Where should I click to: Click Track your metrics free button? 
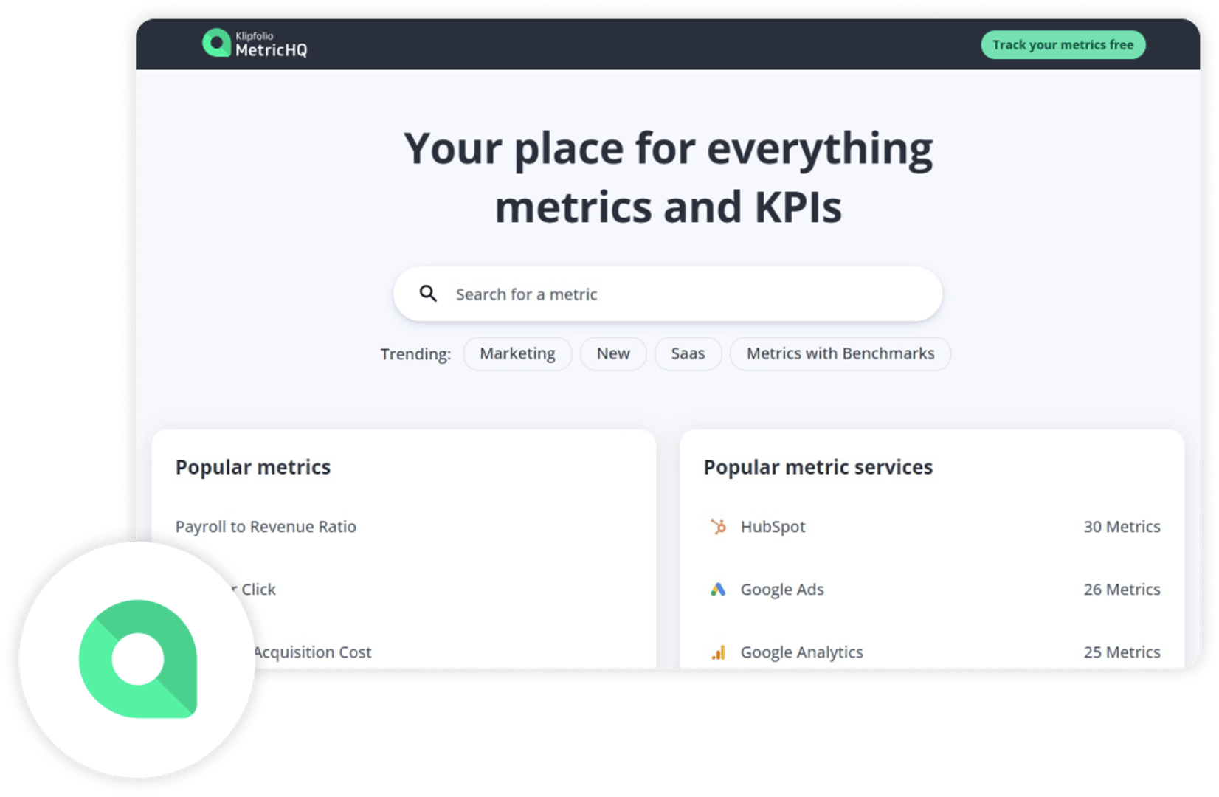click(1063, 45)
